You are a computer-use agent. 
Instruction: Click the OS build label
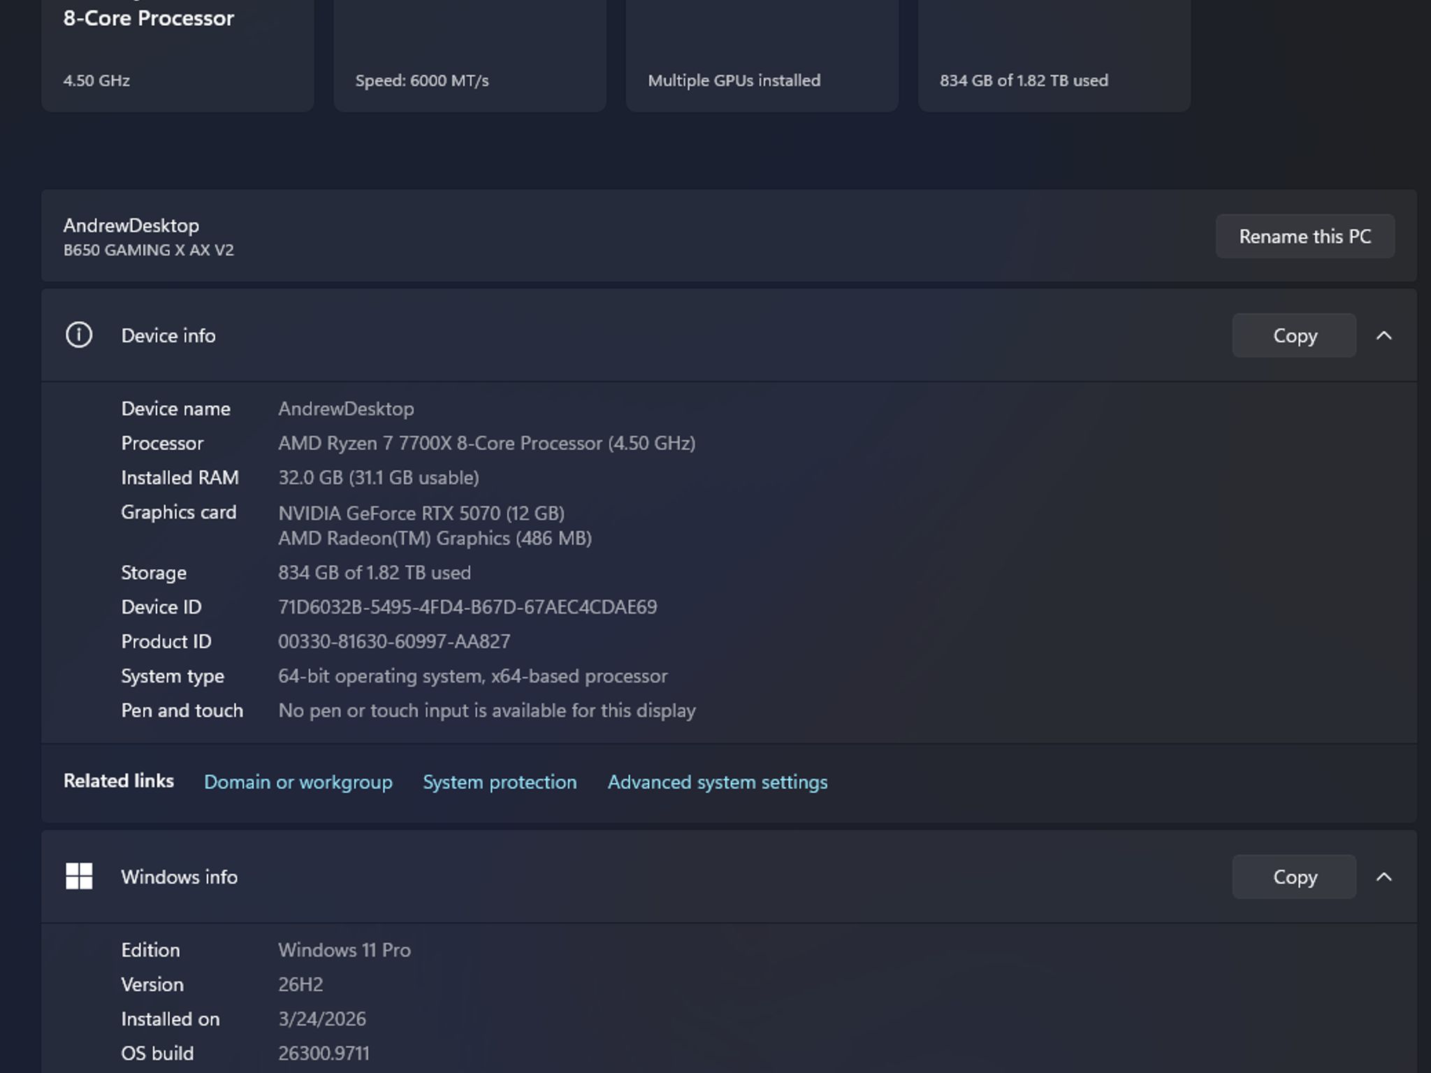pos(157,1053)
